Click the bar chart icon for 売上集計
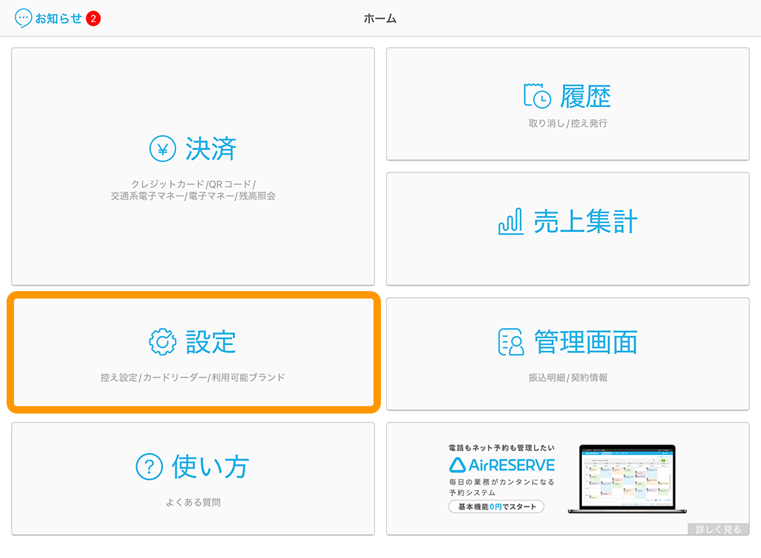This screenshot has width=761, height=558. click(x=511, y=221)
